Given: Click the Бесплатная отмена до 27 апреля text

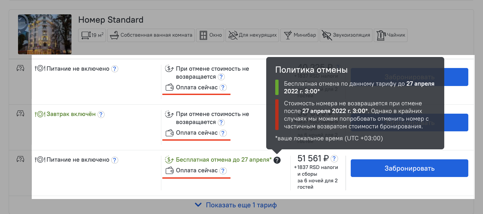Looking at the screenshot, I should click(x=223, y=160).
